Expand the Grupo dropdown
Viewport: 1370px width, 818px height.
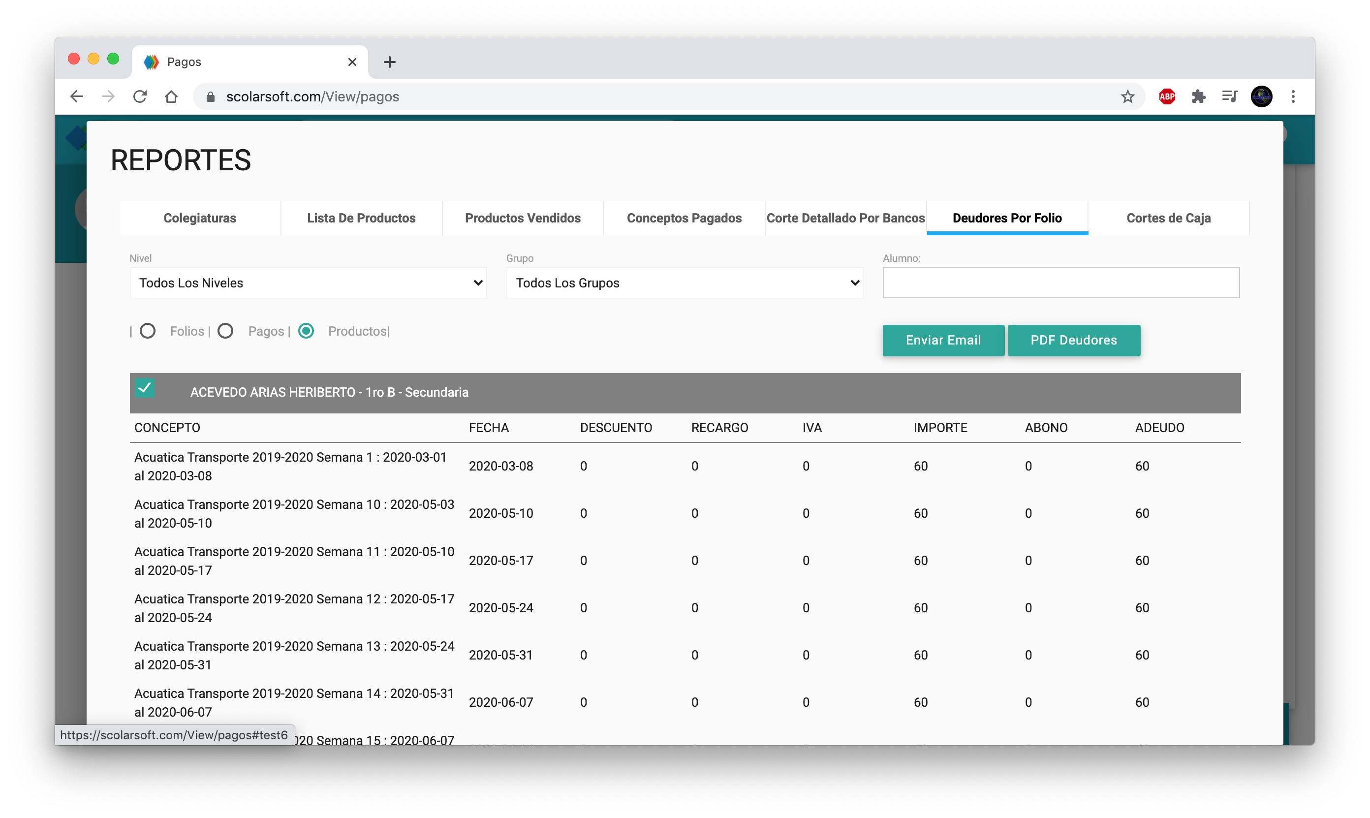tap(685, 283)
